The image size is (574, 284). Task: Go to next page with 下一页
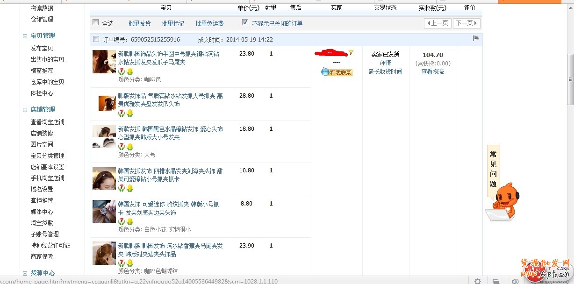tap(466, 23)
